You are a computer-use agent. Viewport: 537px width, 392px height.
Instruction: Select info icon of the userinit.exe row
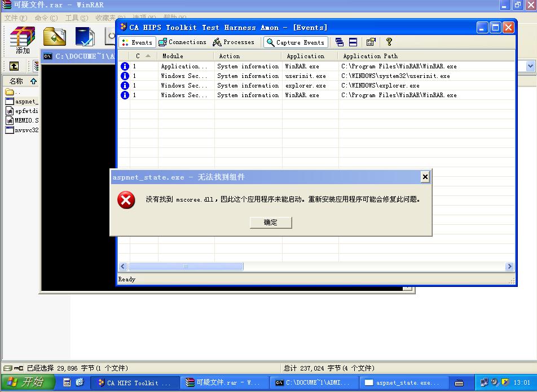[x=125, y=76]
